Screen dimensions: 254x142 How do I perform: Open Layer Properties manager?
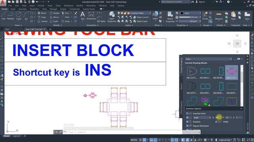point(112,17)
